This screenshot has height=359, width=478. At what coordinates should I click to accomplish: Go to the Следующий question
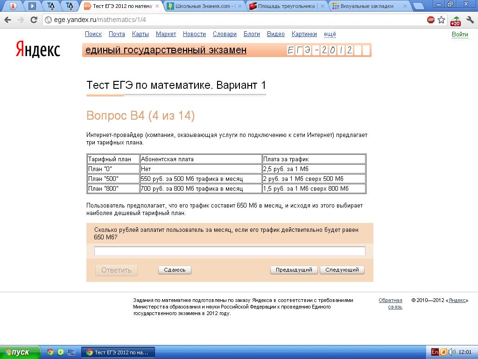coord(342,270)
